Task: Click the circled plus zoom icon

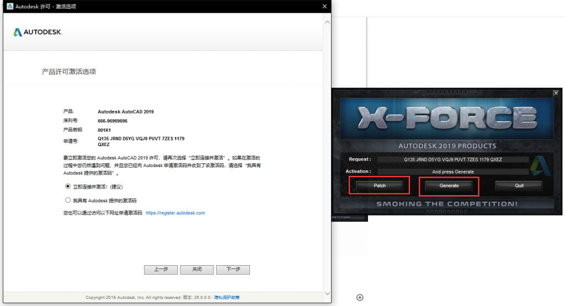Action: [360, 298]
